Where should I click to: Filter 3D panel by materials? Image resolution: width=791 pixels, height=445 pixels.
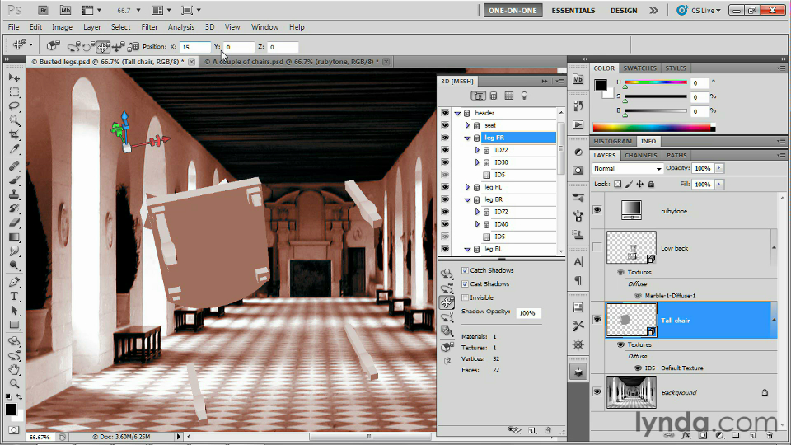click(509, 96)
